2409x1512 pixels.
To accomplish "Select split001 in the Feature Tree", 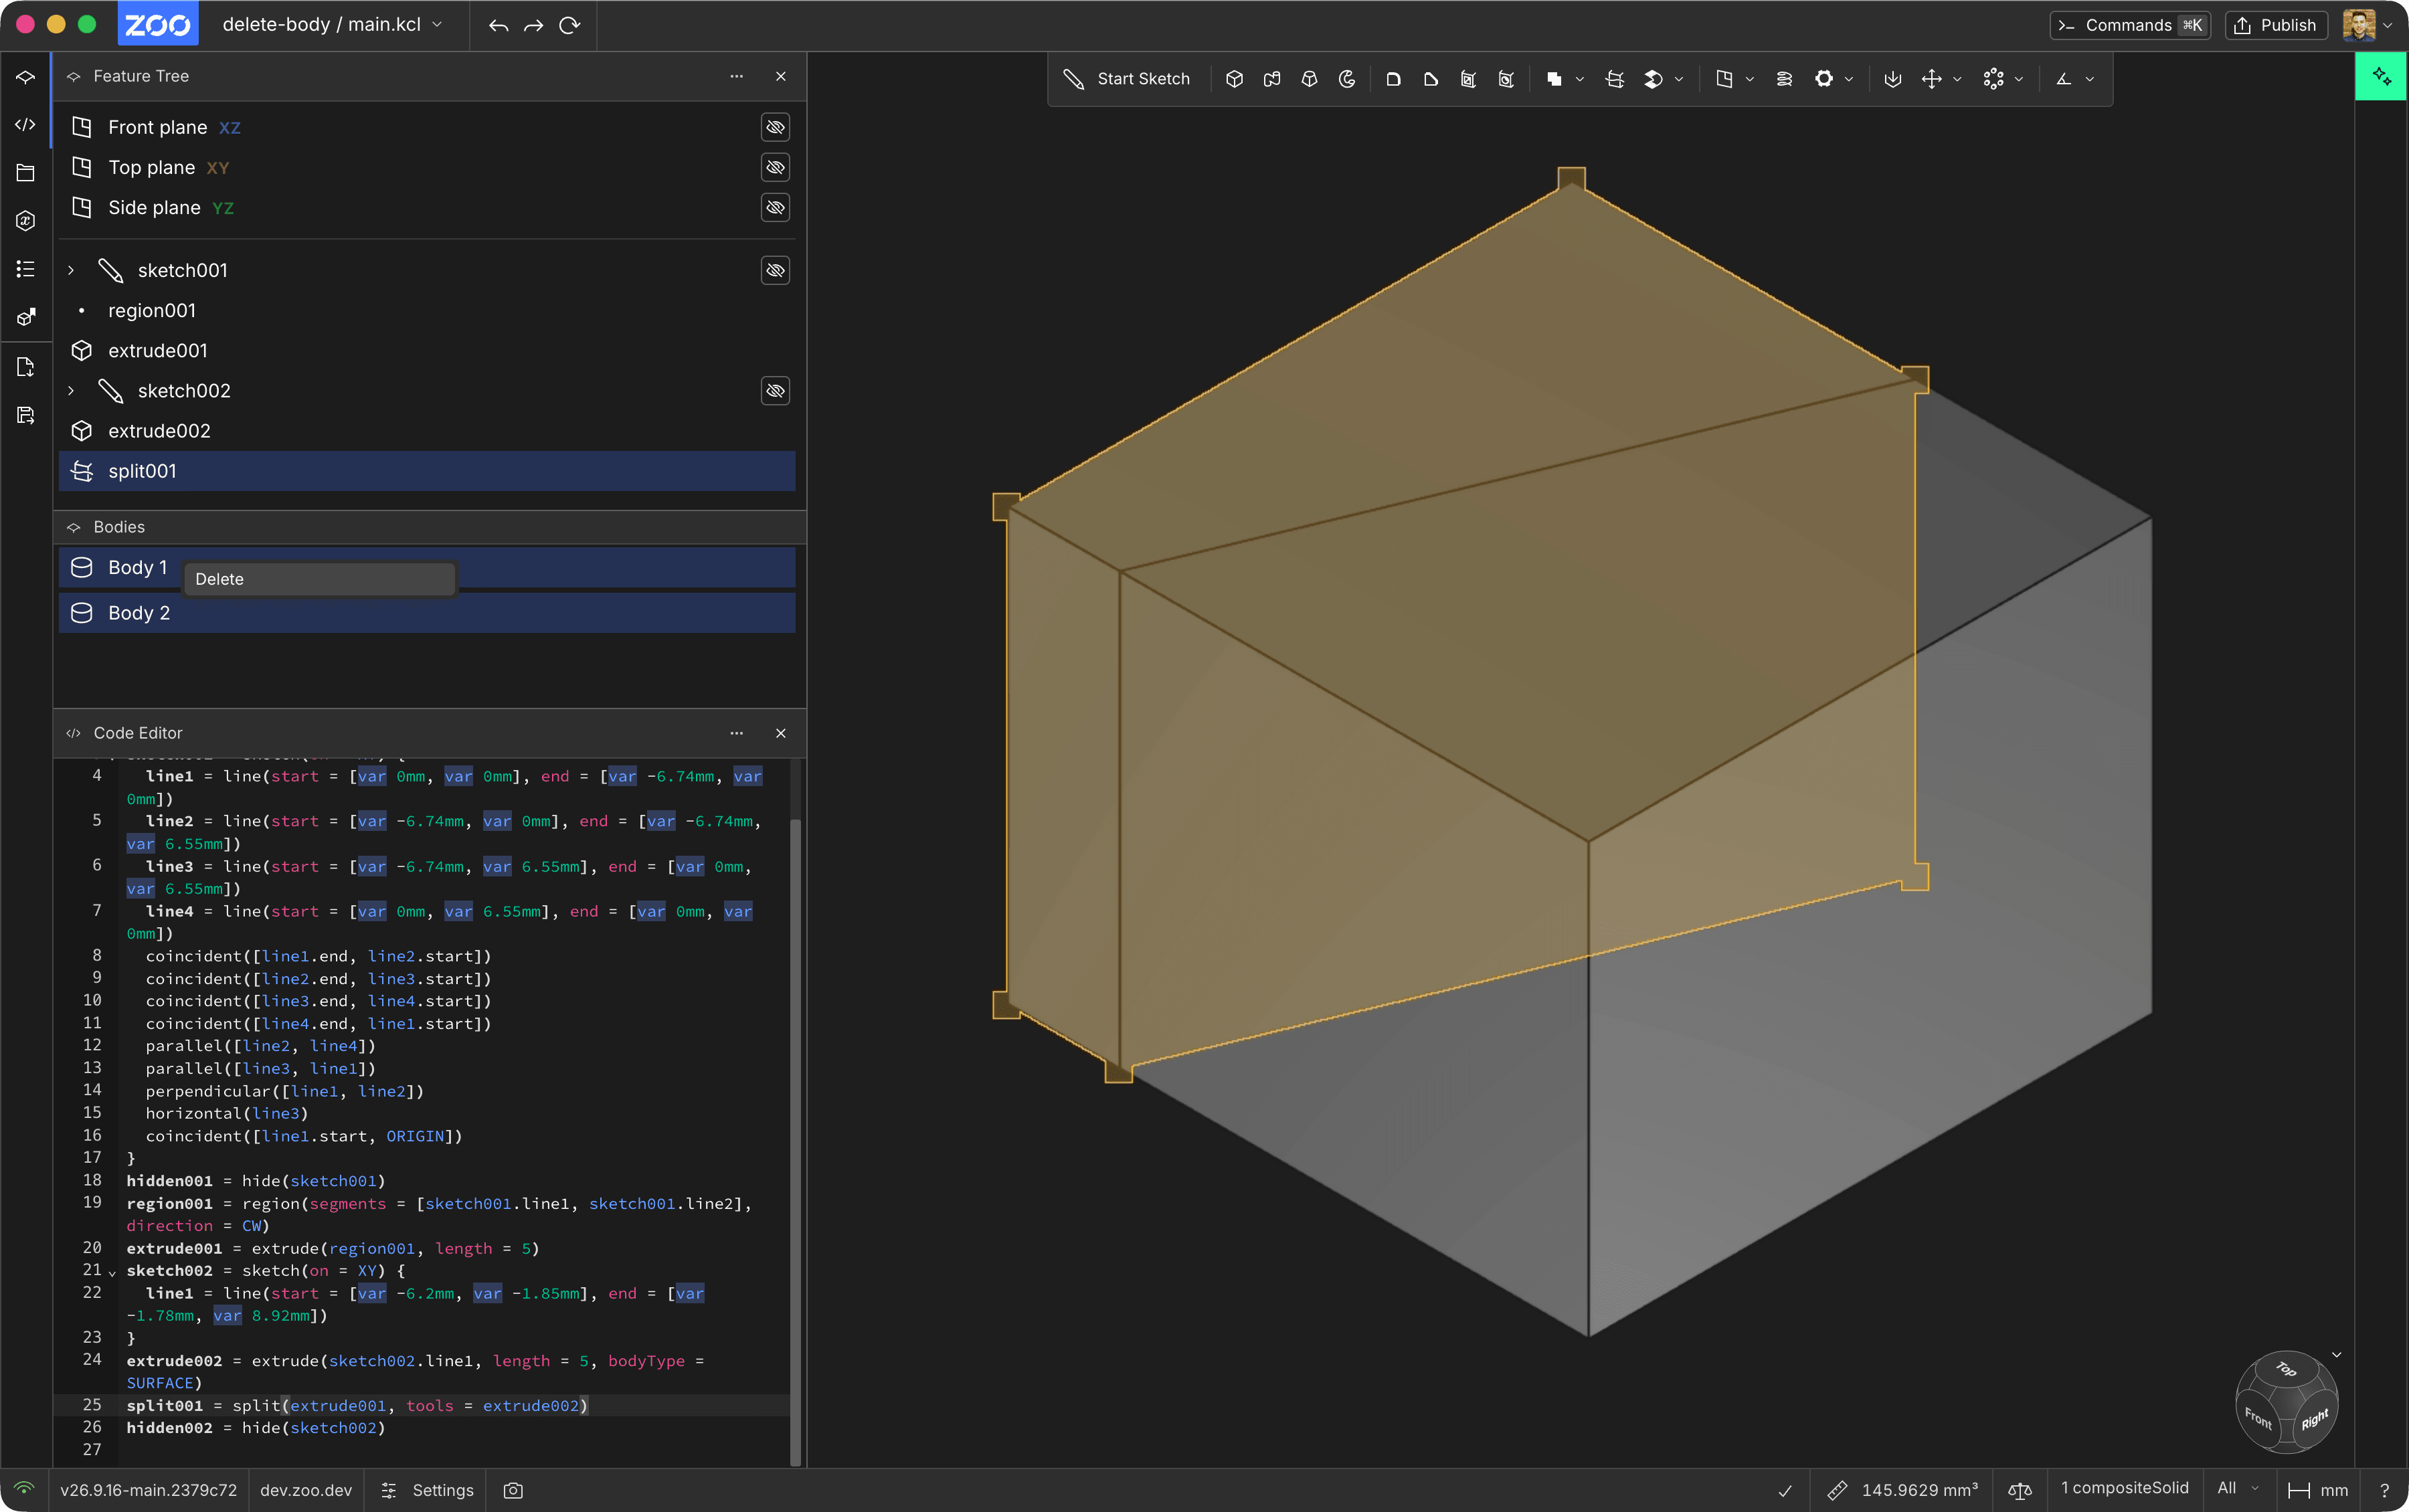I will tap(427, 471).
